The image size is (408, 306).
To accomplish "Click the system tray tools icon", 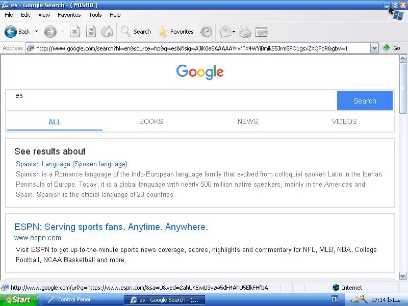I will tap(364, 299).
